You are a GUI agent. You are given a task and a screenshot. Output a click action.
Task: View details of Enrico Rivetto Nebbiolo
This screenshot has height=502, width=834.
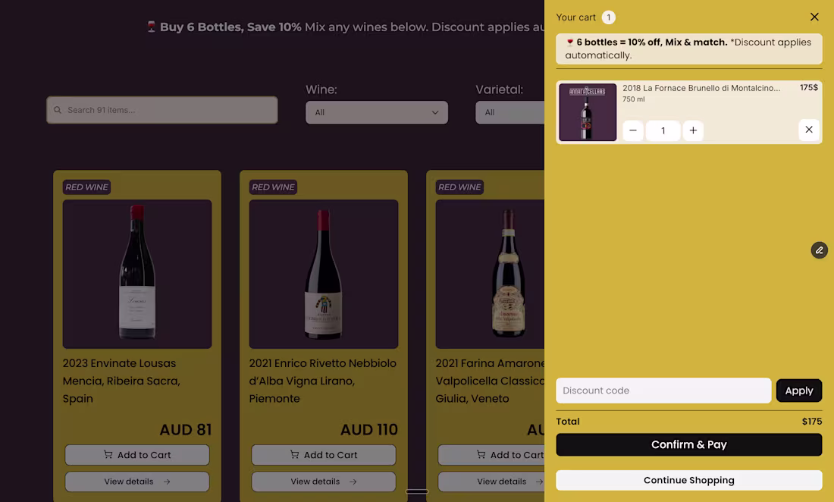click(324, 482)
